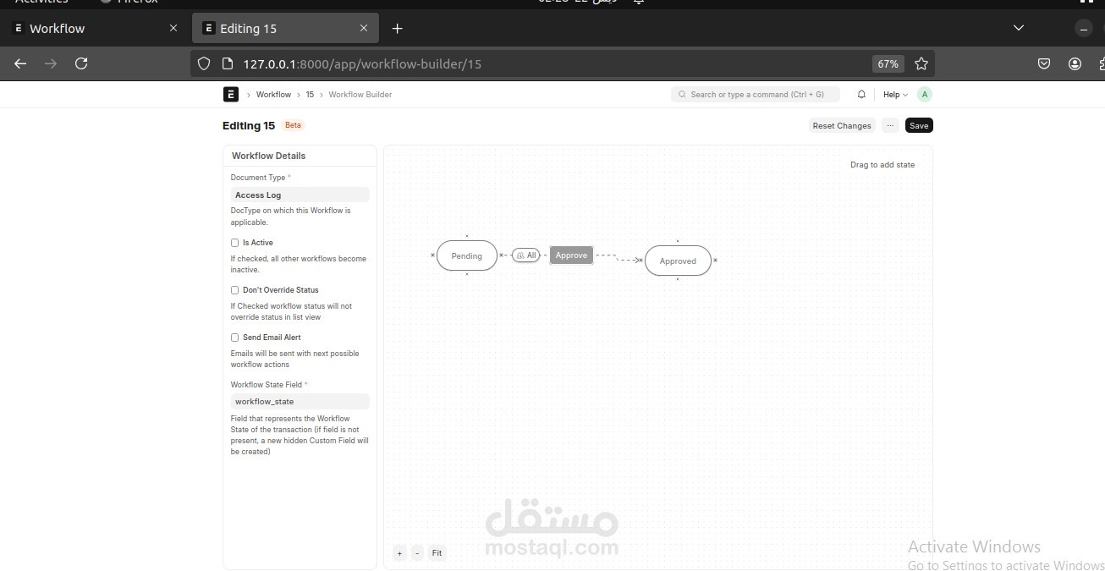Check 'Don't Override Status'
This screenshot has height=571, width=1105.
tap(234, 290)
